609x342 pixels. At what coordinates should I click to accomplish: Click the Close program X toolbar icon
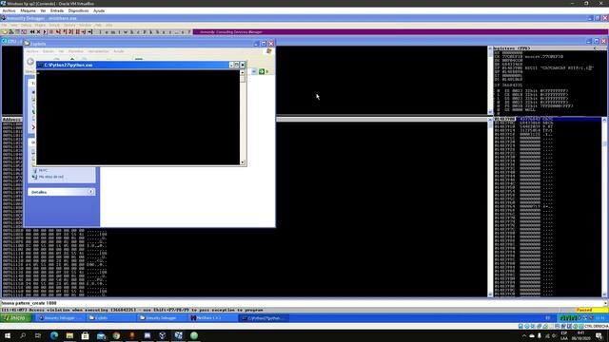coord(38,31)
